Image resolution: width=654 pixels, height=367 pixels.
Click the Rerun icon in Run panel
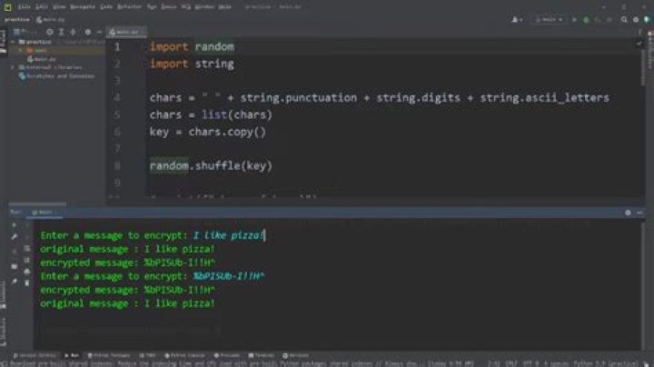[x=15, y=223]
